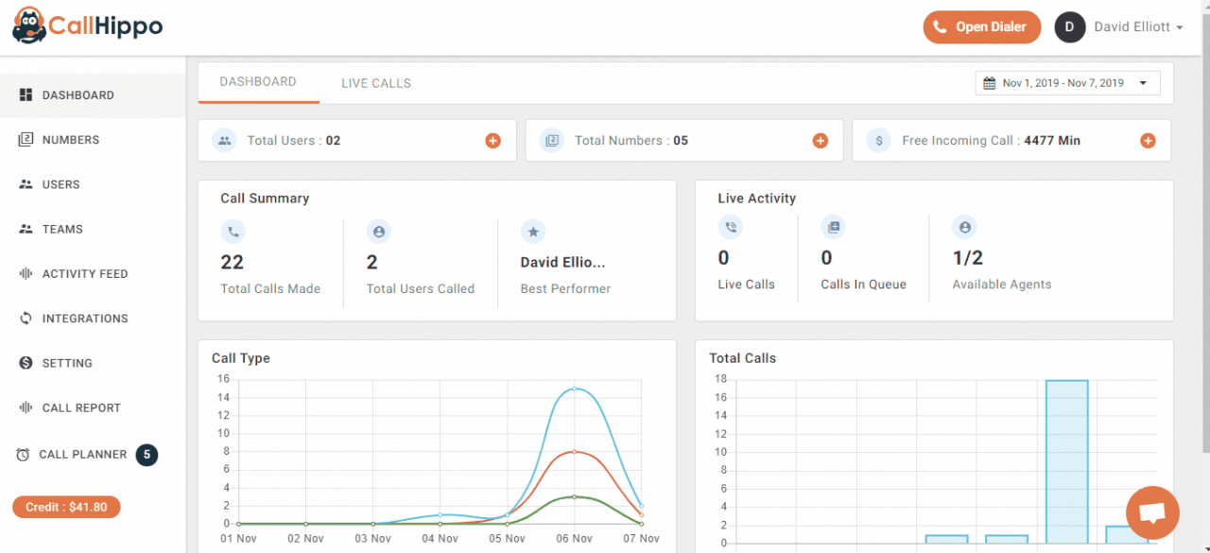The height and width of the screenshot is (553, 1210).
Task: Click the 1/2 Available Agents value
Action: click(968, 257)
